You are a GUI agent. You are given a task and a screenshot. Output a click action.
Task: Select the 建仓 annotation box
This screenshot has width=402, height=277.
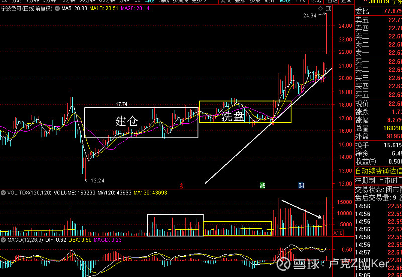tap(142, 123)
